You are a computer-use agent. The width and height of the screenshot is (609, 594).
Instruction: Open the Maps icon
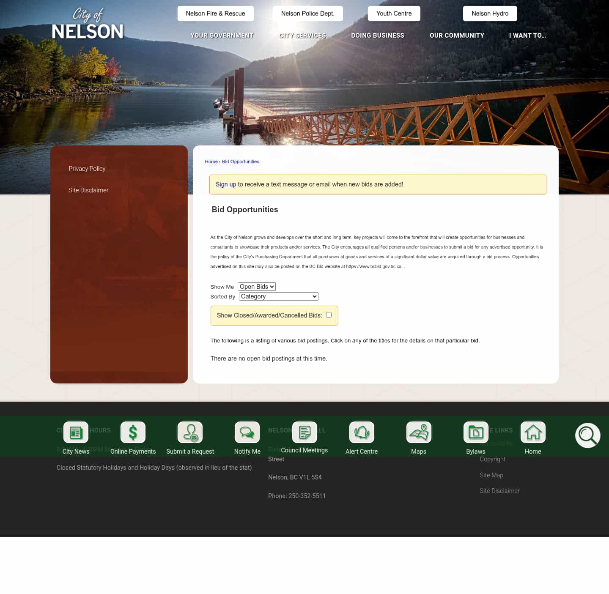419,432
